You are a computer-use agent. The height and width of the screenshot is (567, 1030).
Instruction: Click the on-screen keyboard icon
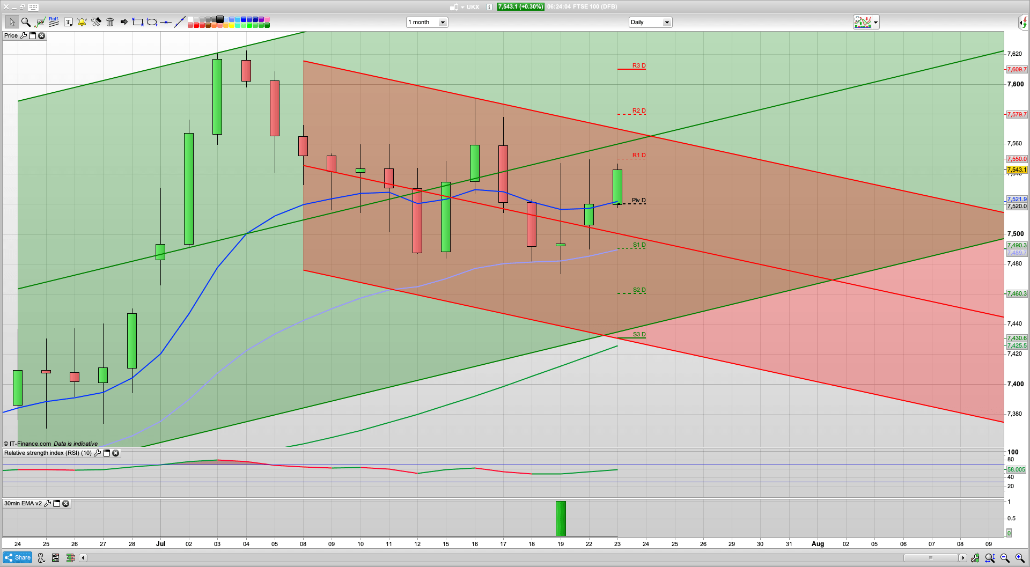33,7
